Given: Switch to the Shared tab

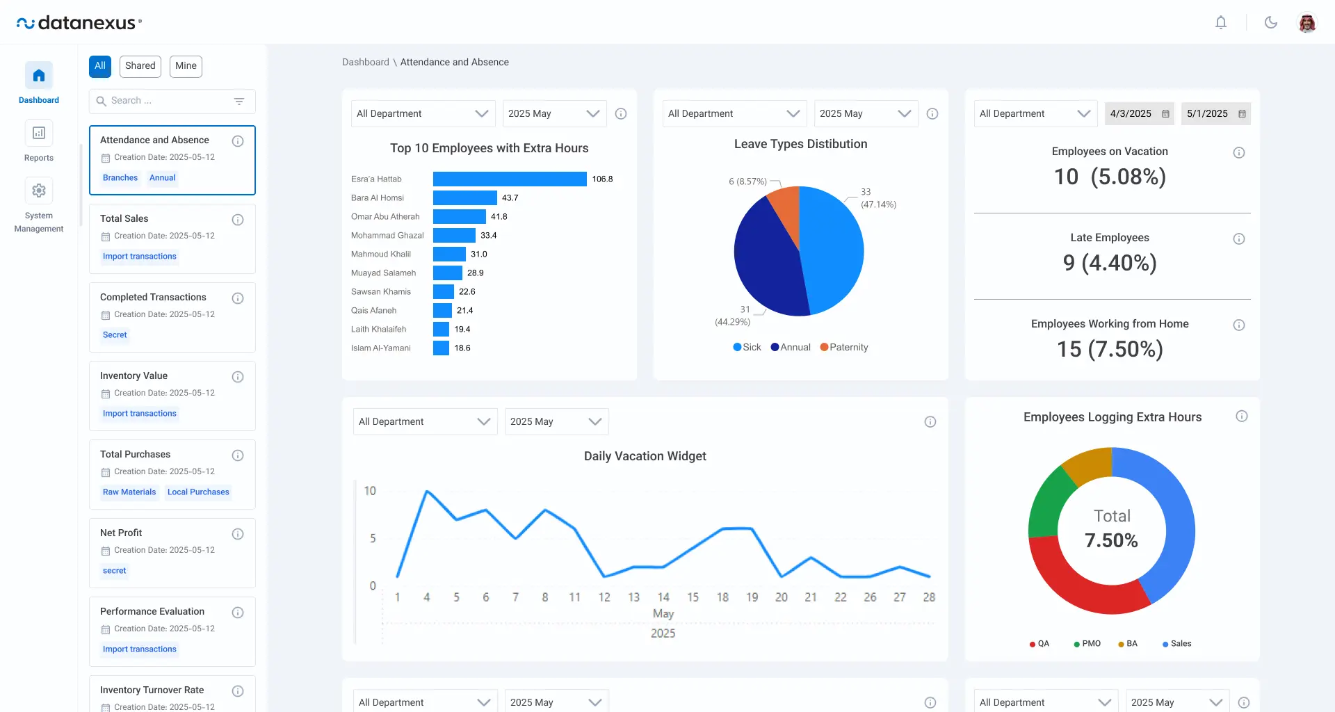Looking at the screenshot, I should point(140,66).
